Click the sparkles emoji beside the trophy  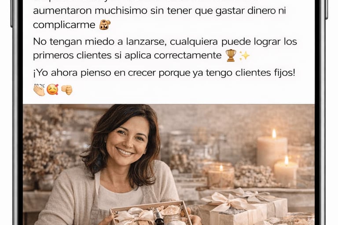pyautogui.click(x=245, y=56)
